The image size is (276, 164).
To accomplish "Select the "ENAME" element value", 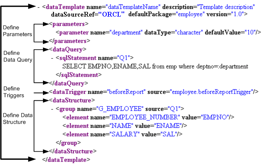I will click(168, 126).
